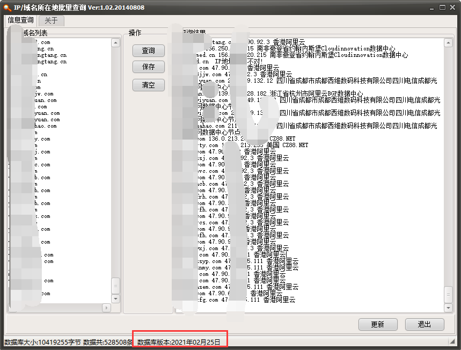Click 数据库大小:10419255字节 status text
This screenshot has width=461, height=350.
[x=42, y=342]
